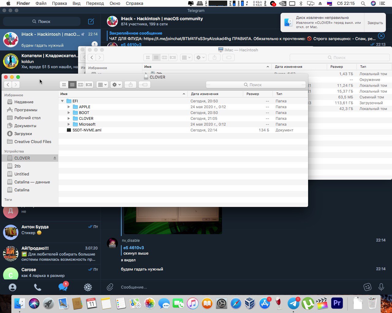The width and height of the screenshot is (392, 313).
Task: Sort CLOVER window by Имя column
Action: point(123,94)
